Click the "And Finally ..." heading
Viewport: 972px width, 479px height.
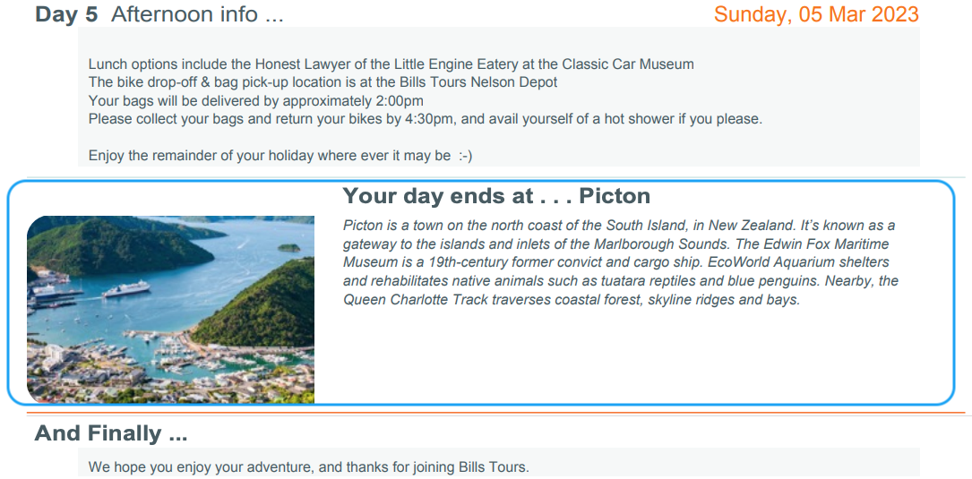click(x=111, y=432)
